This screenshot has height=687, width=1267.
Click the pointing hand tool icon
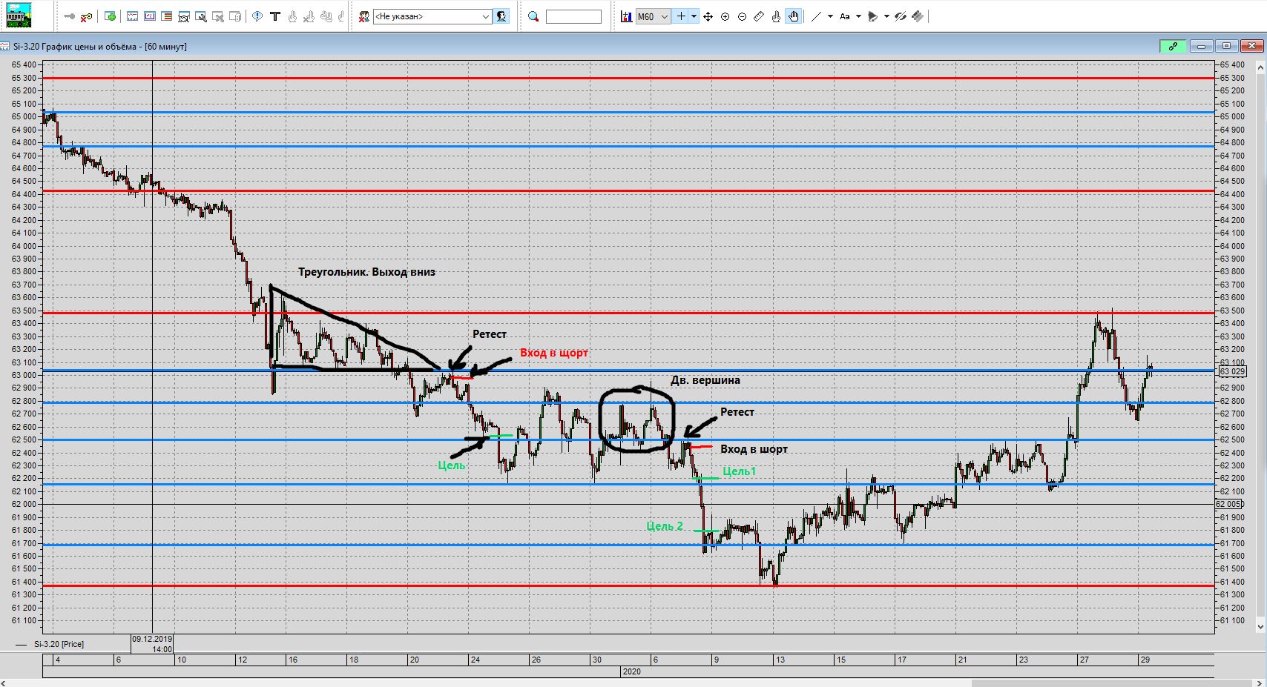[x=777, y=16]
